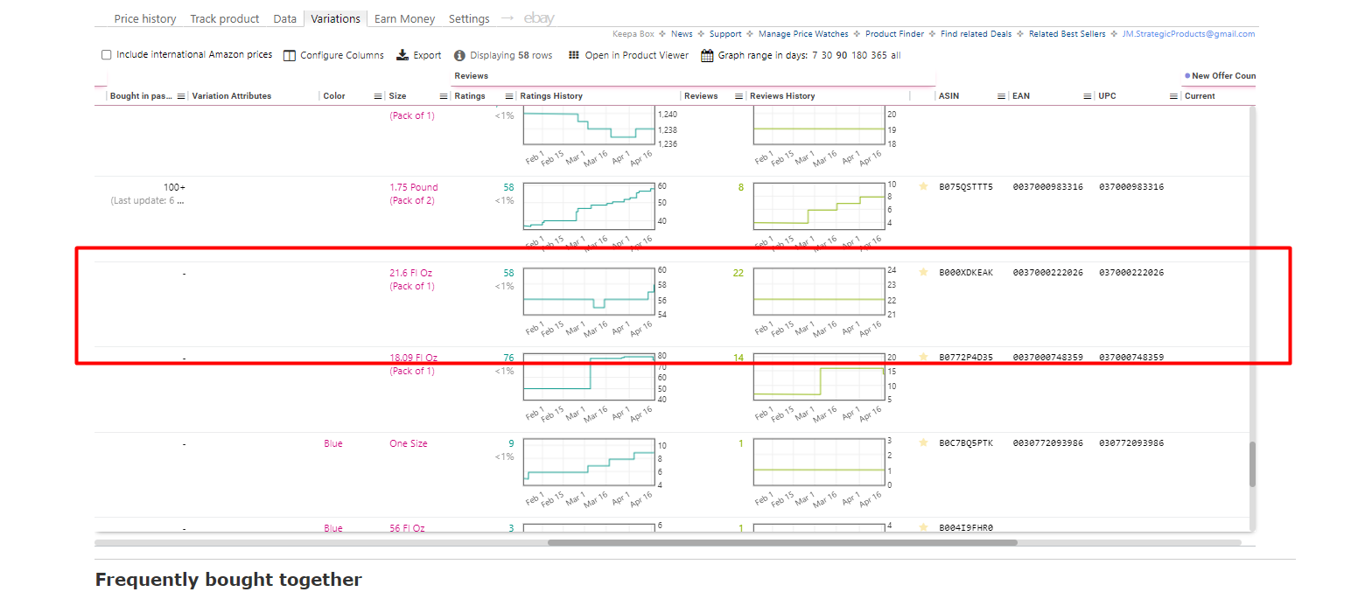Set graph range to 7 days
Image resolution: width=1365 pixels, height=592 pixels.
pyautogui.click(x=815, y=55)
